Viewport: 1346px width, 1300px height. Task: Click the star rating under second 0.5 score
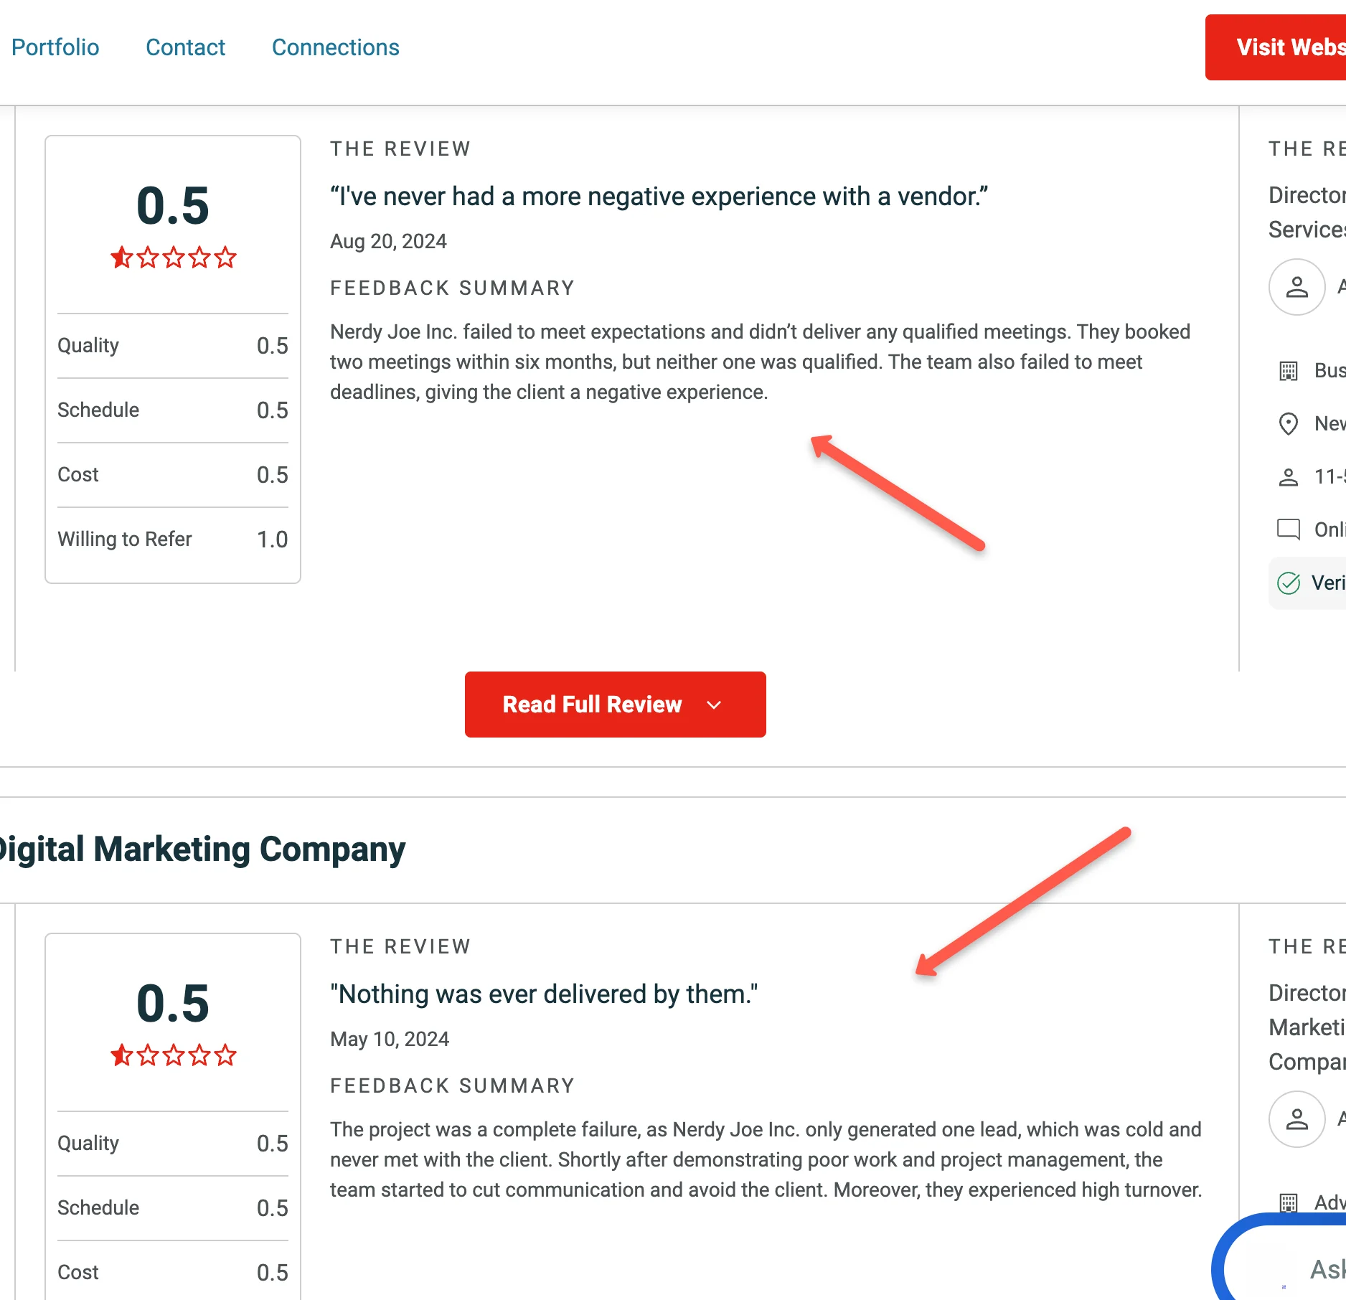point(173,1055)
